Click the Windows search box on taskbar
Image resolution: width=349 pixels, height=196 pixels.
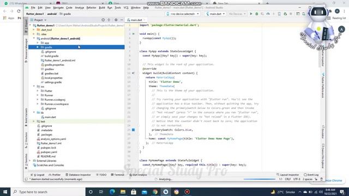[48, 192]
